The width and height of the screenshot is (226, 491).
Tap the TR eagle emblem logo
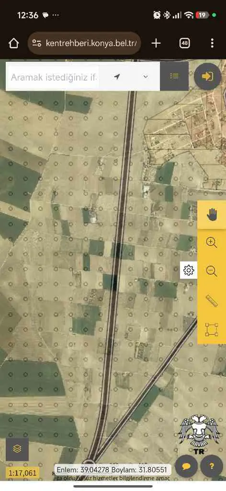tap(199, 434)
